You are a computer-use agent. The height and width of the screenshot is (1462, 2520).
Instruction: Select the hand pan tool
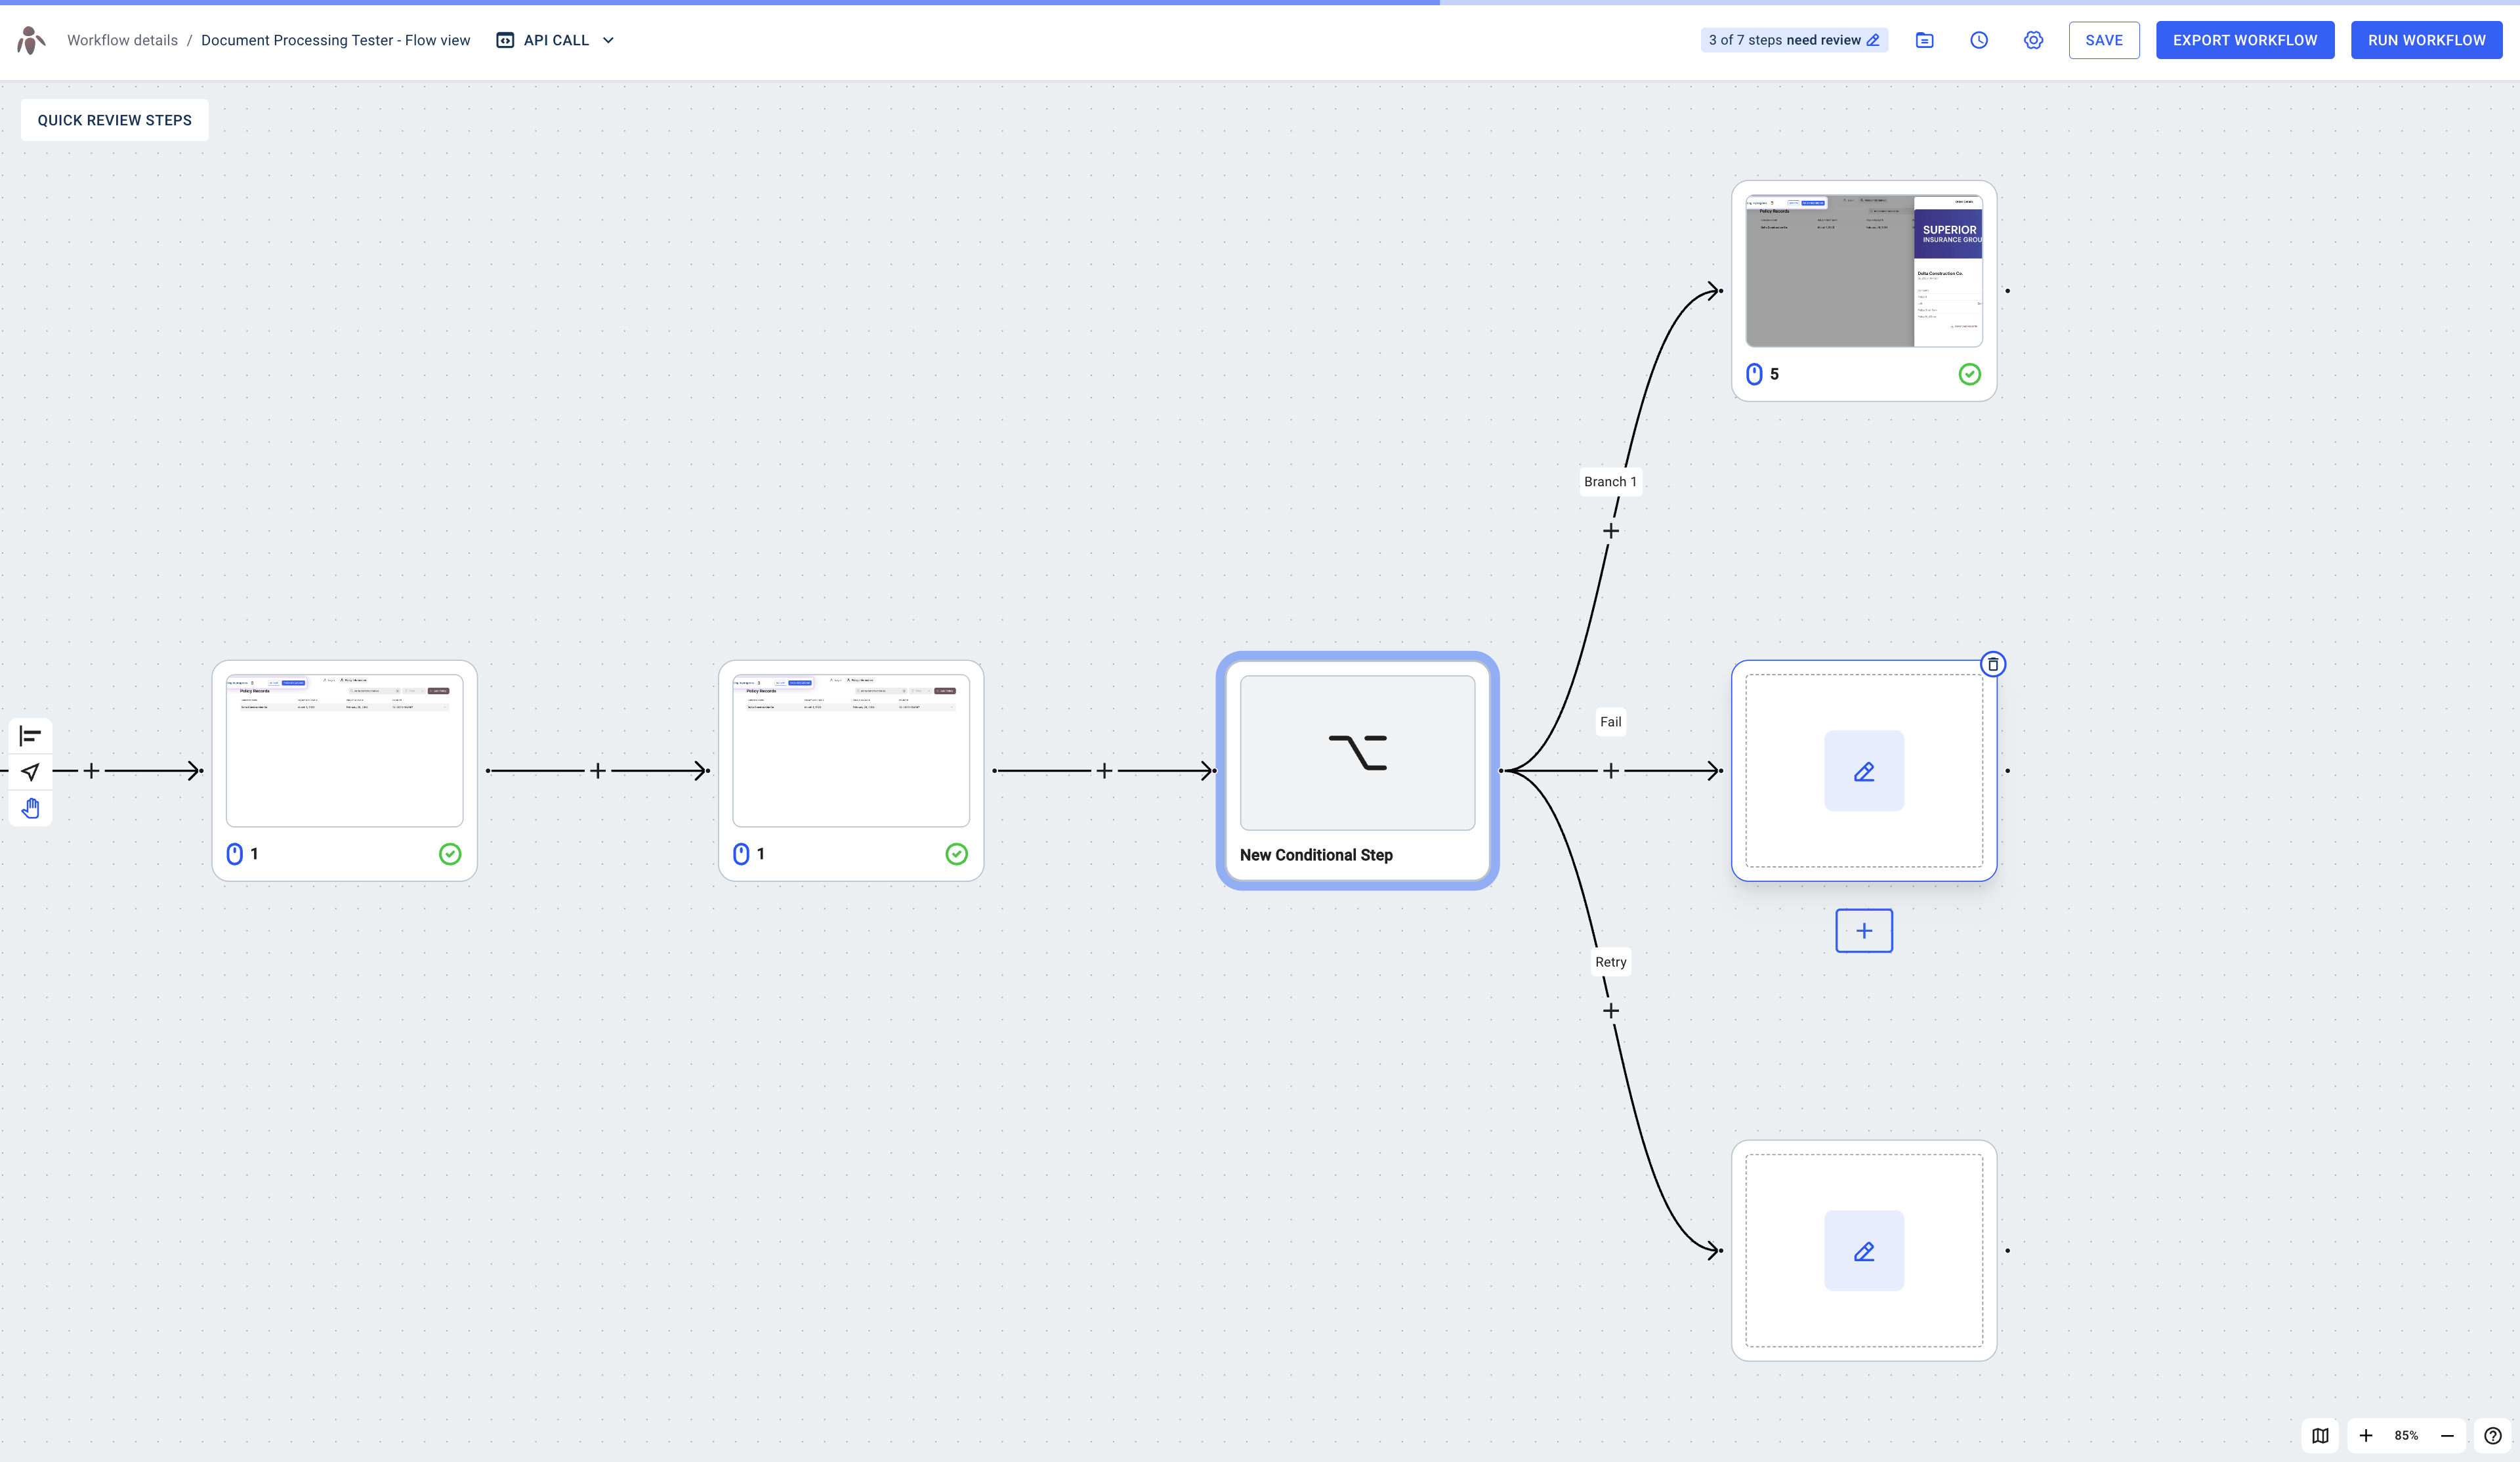click(31, 807)
